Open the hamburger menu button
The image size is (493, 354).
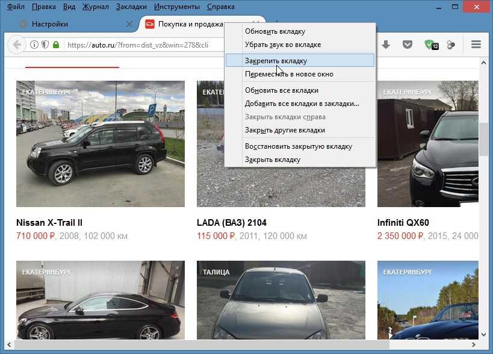click(476, 45)
